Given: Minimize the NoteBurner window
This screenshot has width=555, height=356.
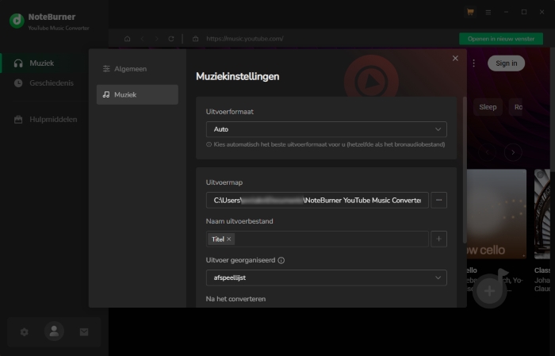Looking at the screenshot, I should pyautogui.click(x=506, y=12).
